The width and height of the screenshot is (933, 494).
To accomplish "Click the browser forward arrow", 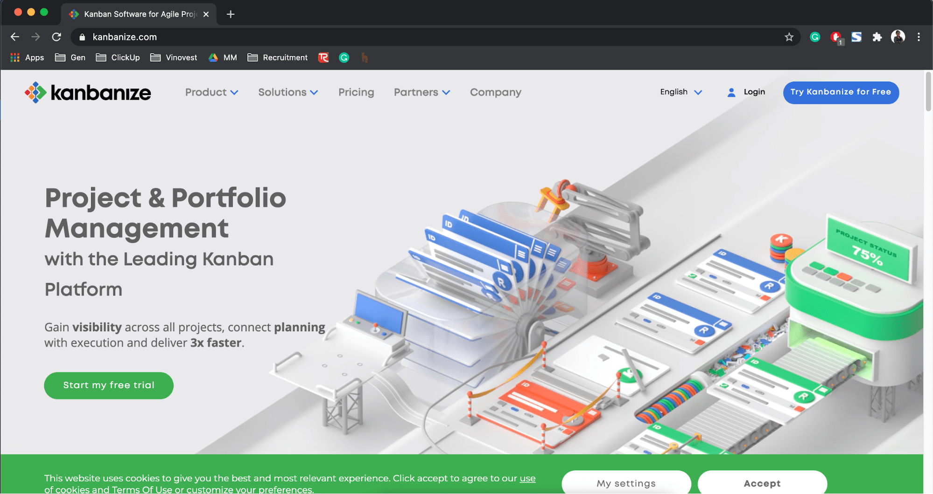I will 35,37.
